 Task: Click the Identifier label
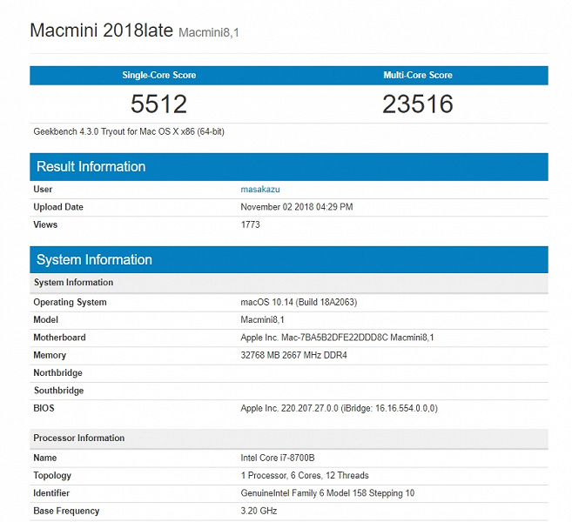point(51,493)
